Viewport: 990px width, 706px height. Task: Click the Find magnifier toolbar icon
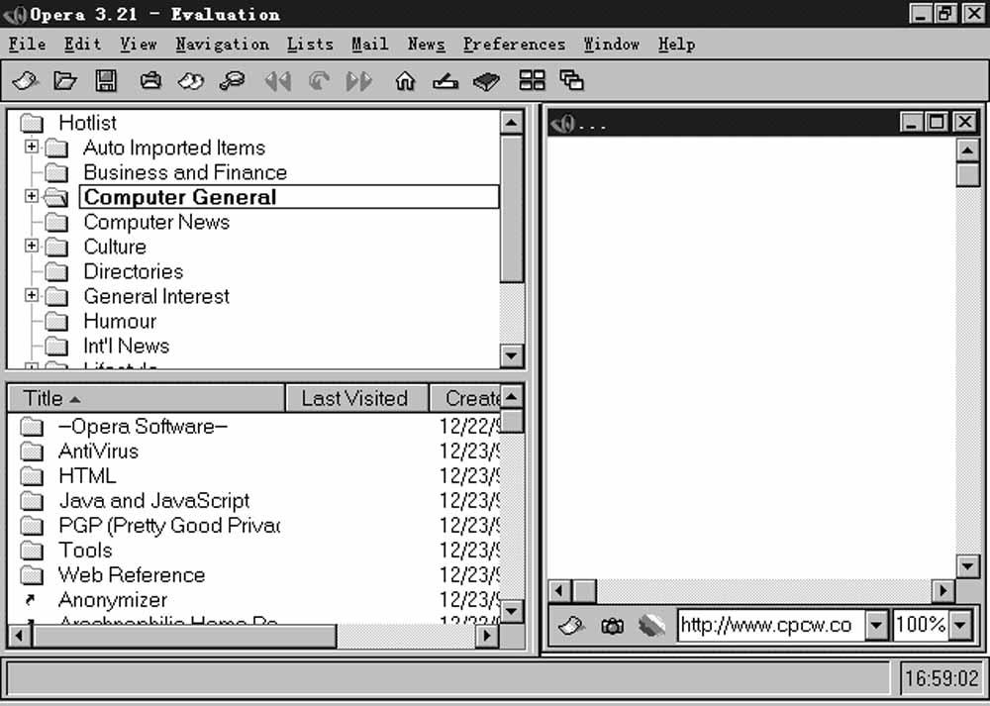point(232,81)
